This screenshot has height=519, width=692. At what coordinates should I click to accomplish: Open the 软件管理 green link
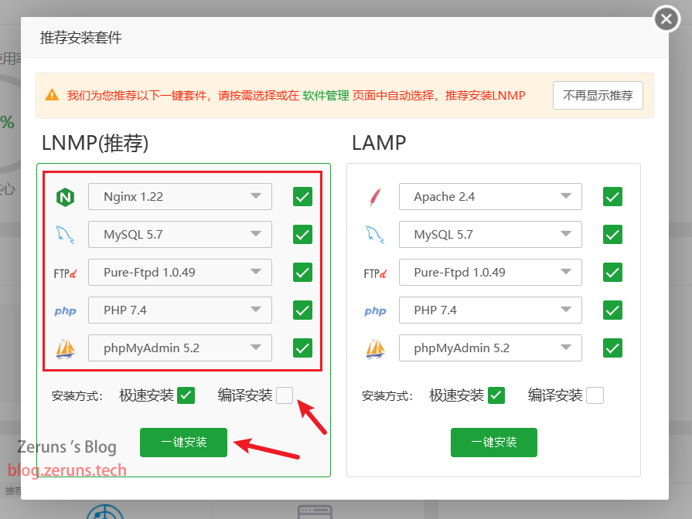click(326, 95)
